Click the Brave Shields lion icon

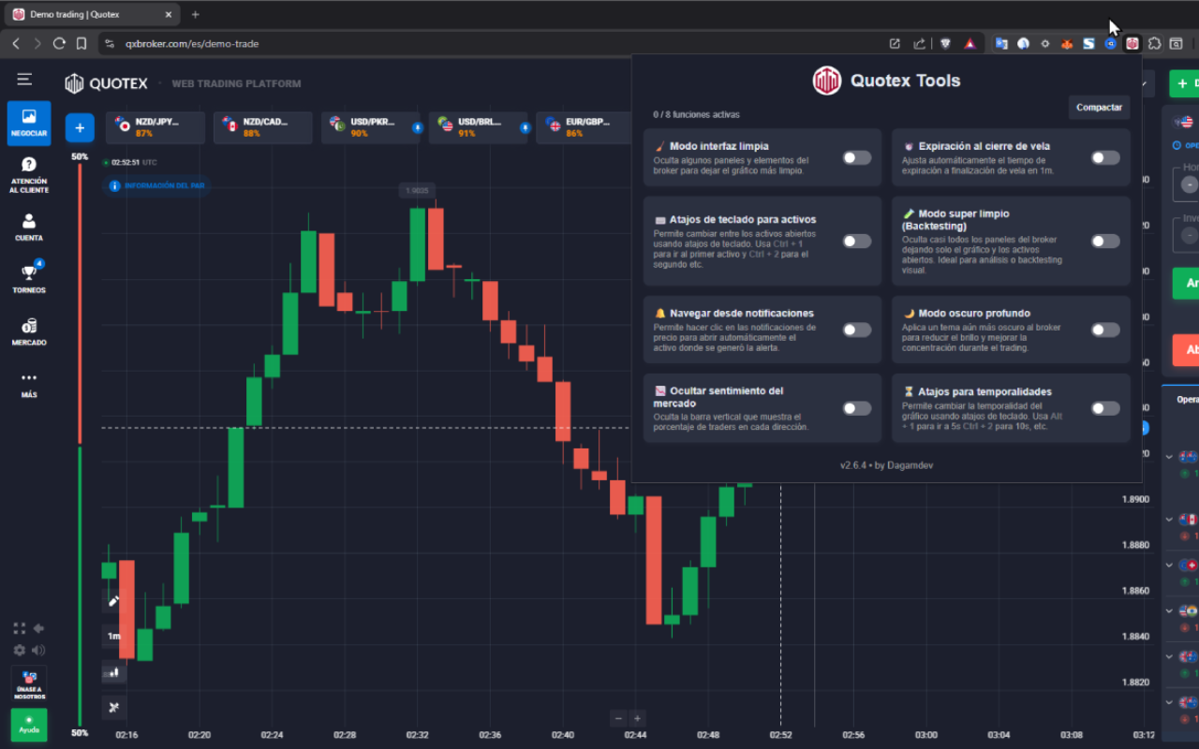point(945,43)
